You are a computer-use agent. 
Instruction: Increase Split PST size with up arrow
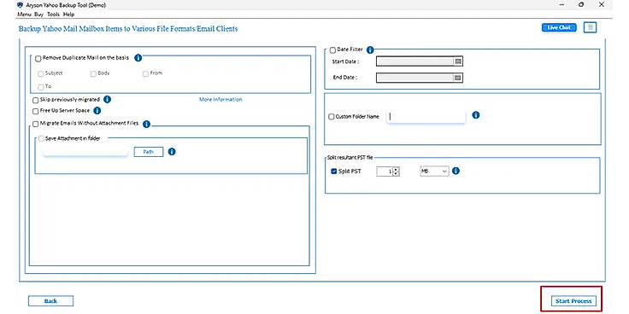[396, 170]
